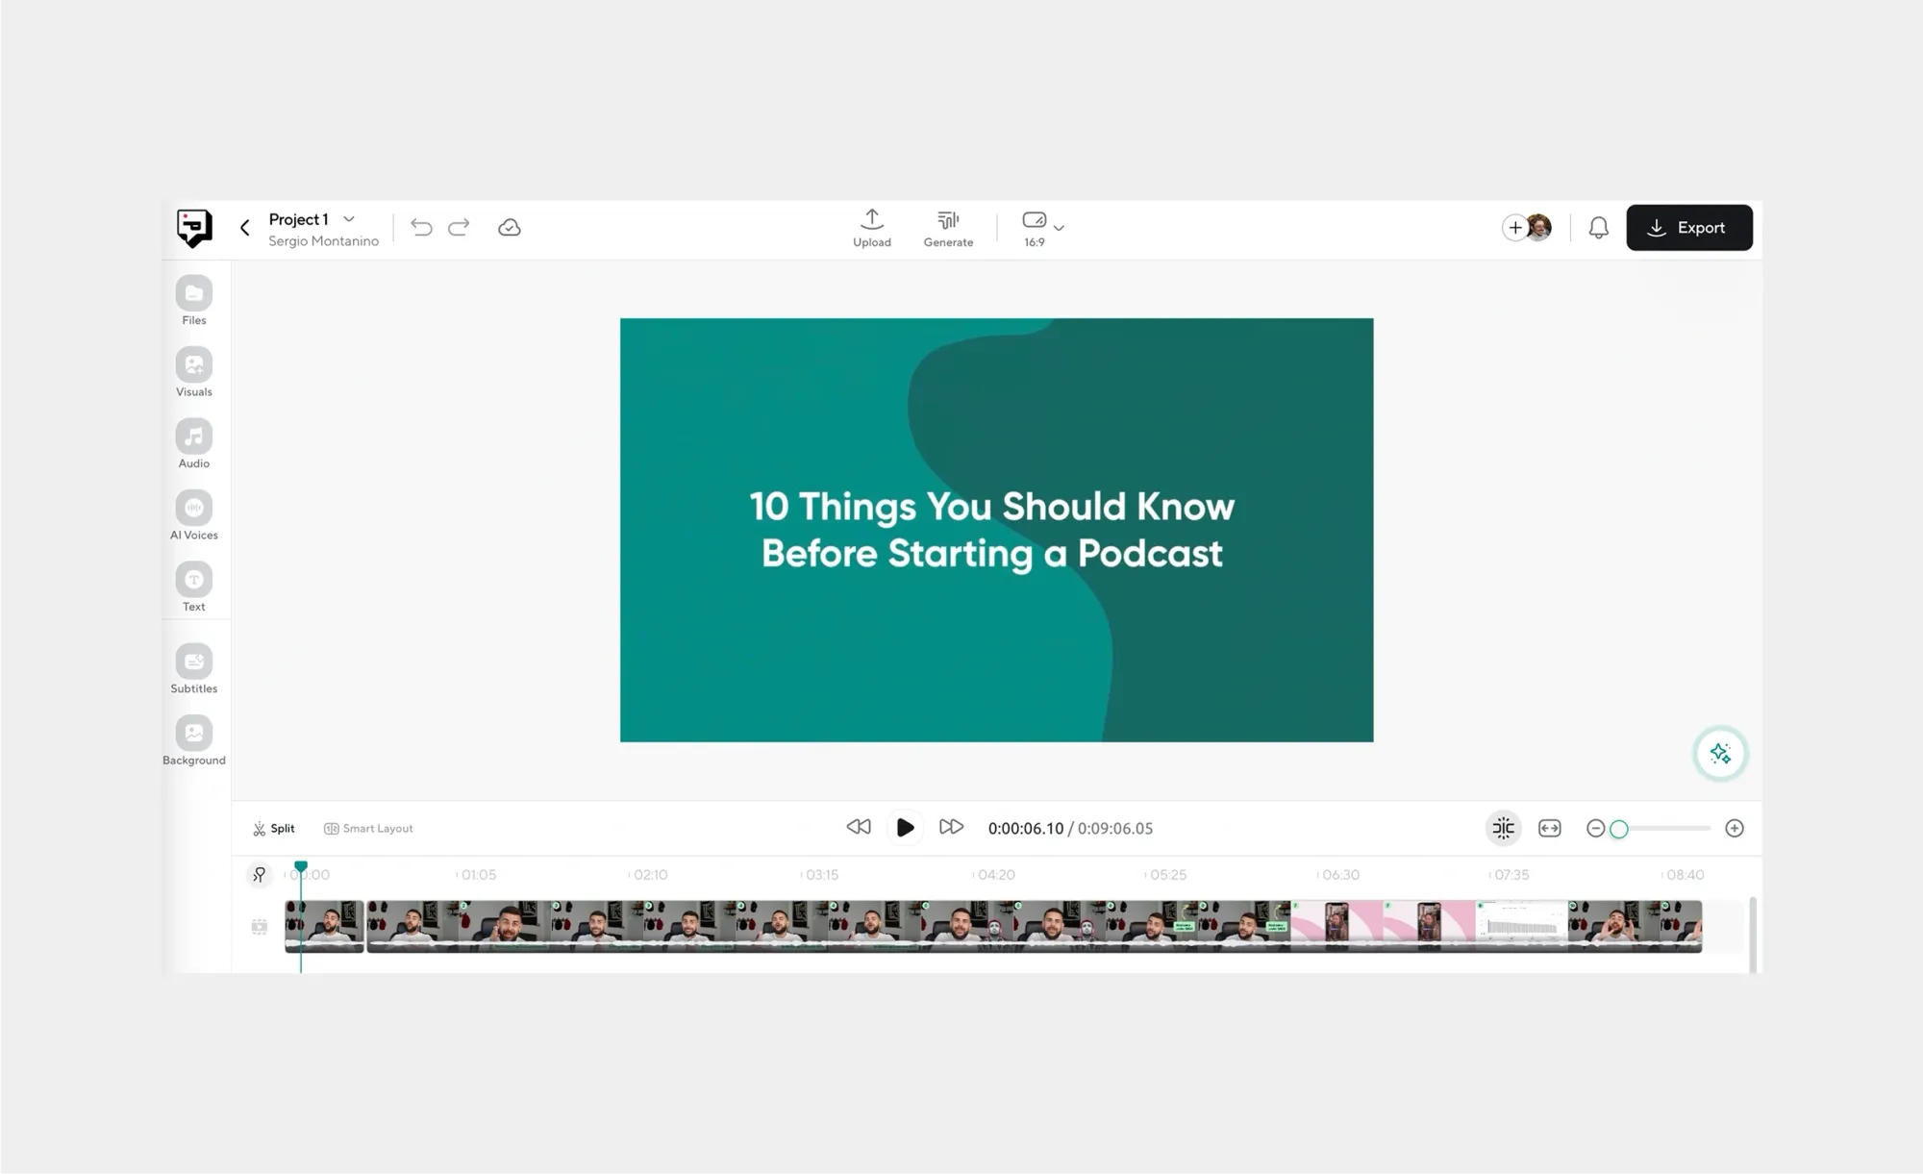Toggle fit timeline to width
The width and height of the screenshot is (1923, 1174).
coord(1550,828)
